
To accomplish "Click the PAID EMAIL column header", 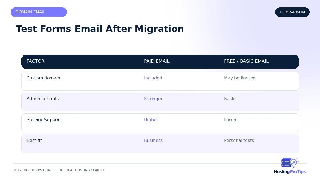I will point(157,61).
